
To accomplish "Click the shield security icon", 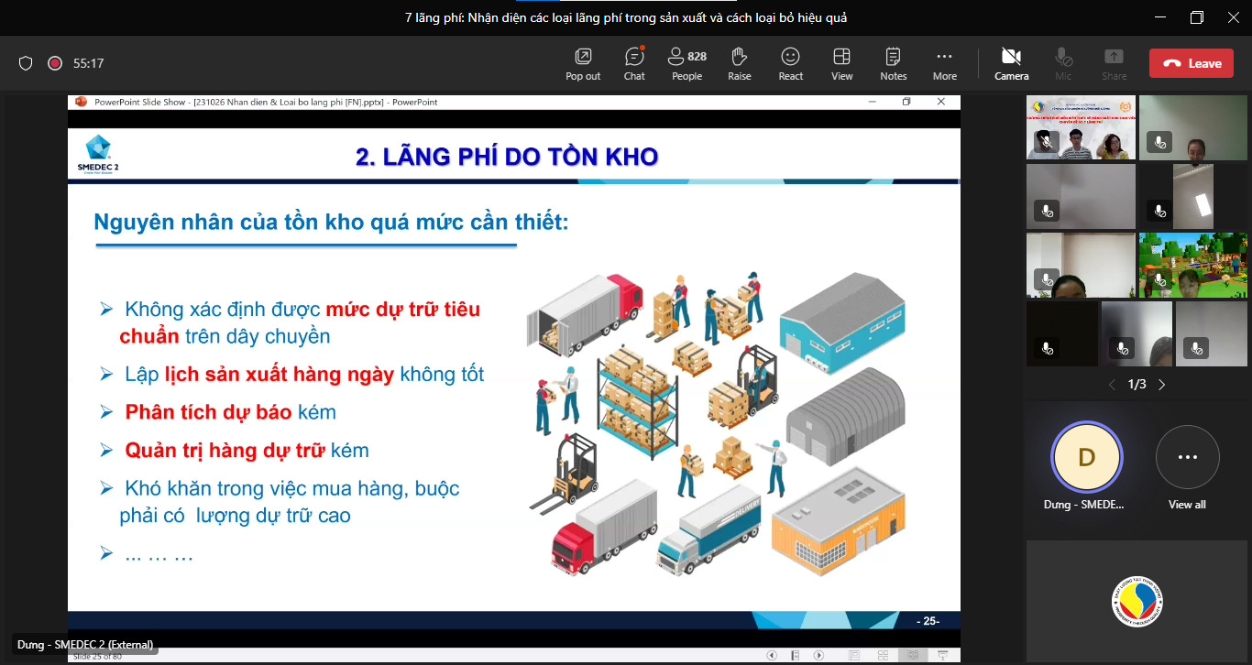I will (x=26, y=63).
